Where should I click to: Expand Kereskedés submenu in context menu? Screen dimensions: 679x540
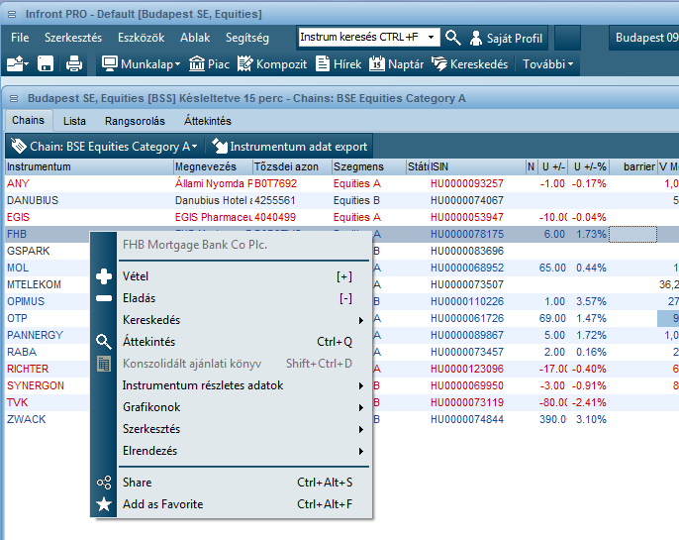click(242, 320)
